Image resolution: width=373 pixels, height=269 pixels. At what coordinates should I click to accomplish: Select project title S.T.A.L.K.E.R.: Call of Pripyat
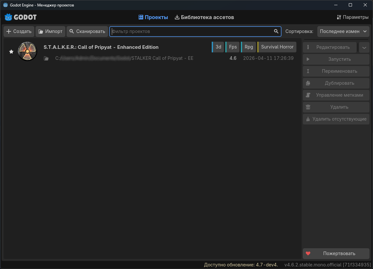point(101,47)
